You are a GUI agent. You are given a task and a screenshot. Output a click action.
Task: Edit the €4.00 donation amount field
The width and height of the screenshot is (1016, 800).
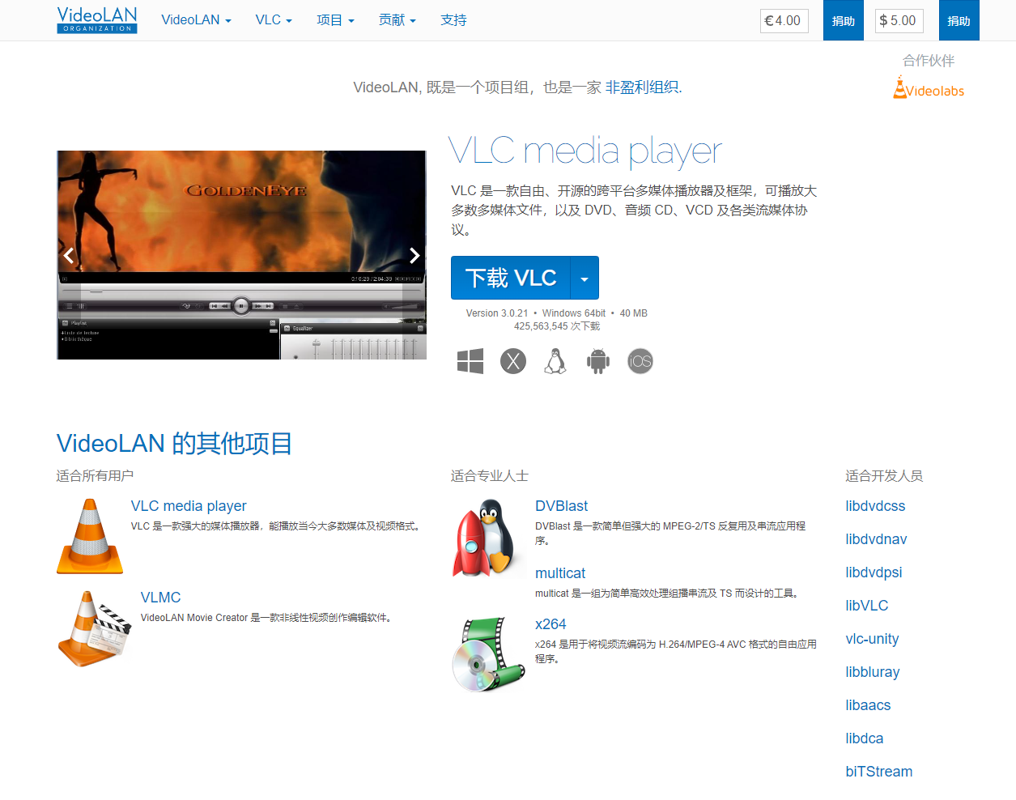tap(784, 21)
